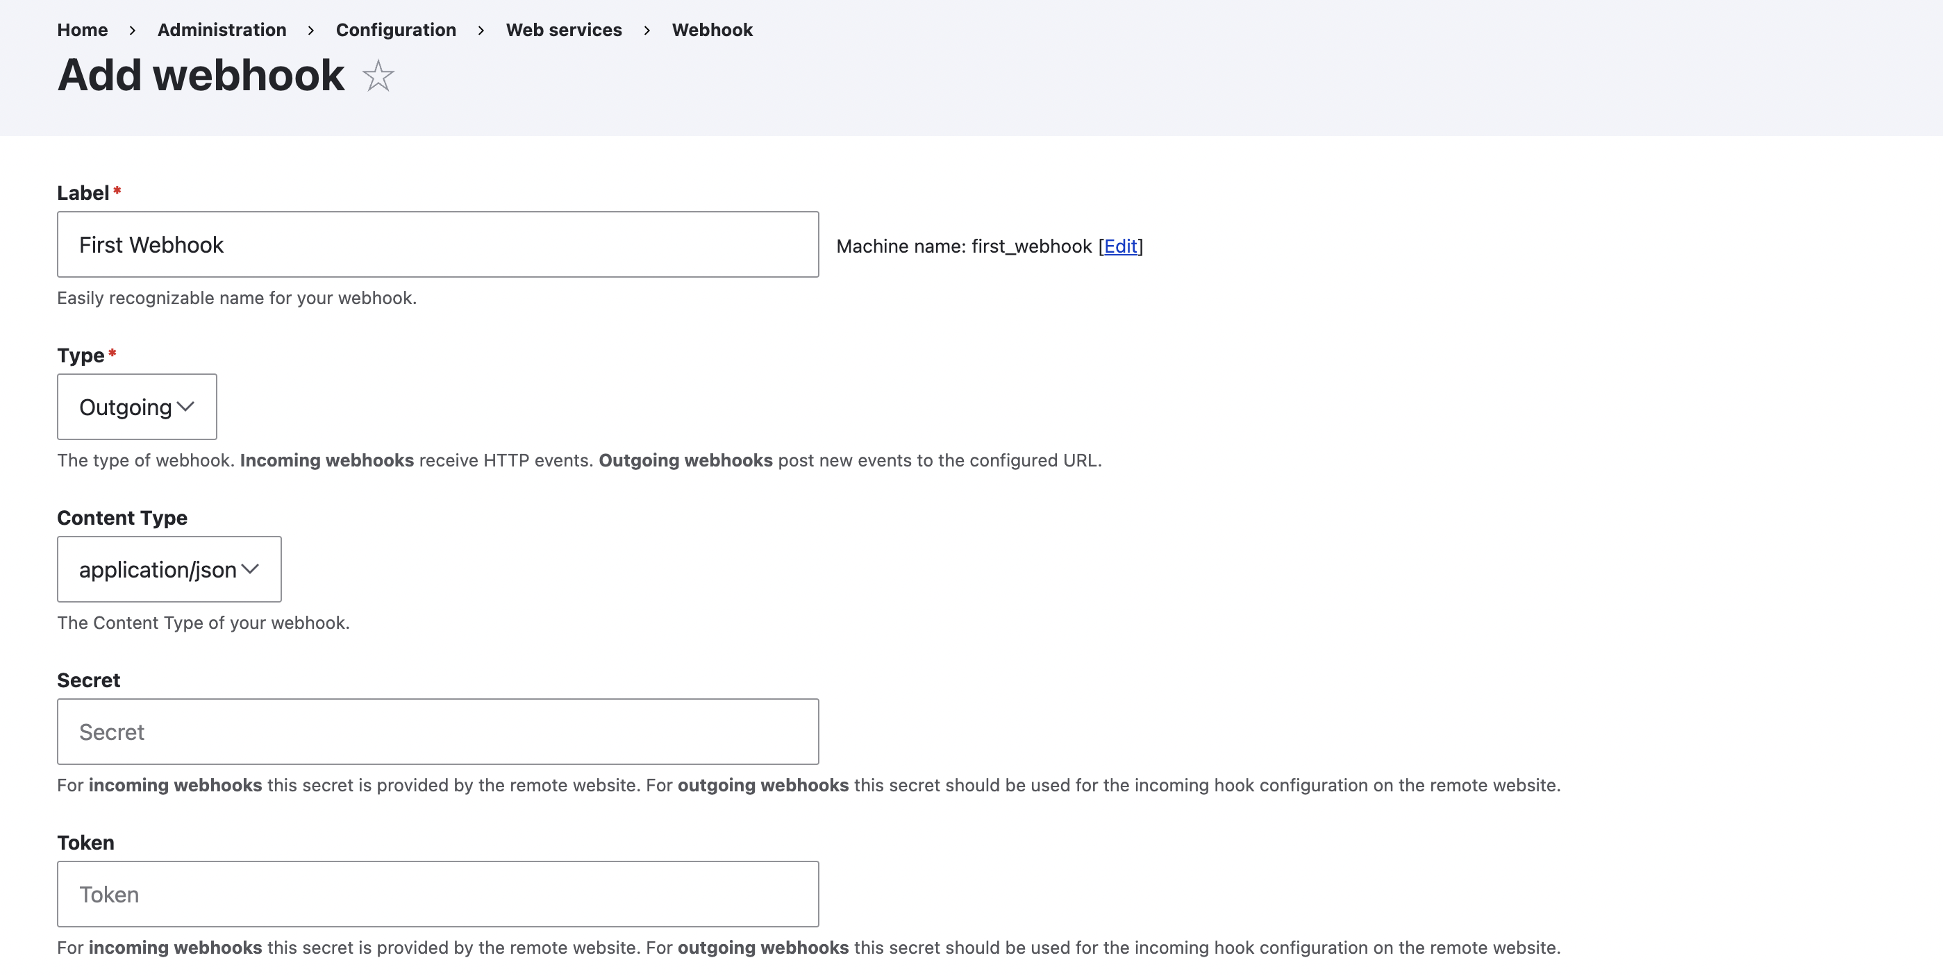The width and height of the screenshot is (1943, 976).
Task: Open Administration breadcrumb link
Action: coord(222,30)
